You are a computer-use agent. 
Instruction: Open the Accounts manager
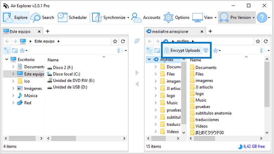click(146, 17)
